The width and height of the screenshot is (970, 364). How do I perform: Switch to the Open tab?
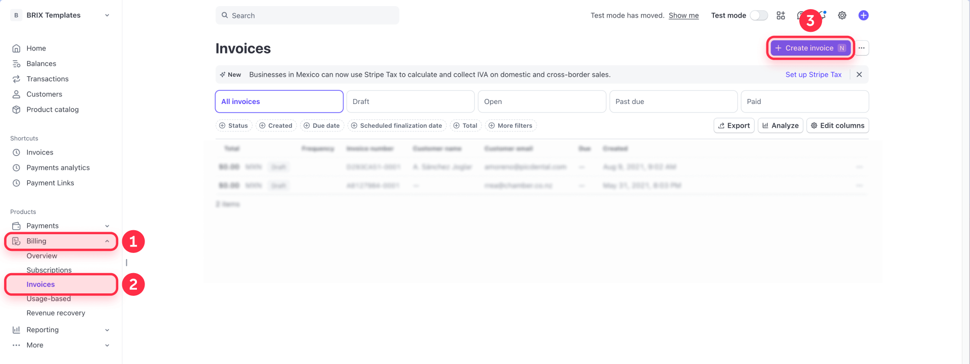click(542, 101)
